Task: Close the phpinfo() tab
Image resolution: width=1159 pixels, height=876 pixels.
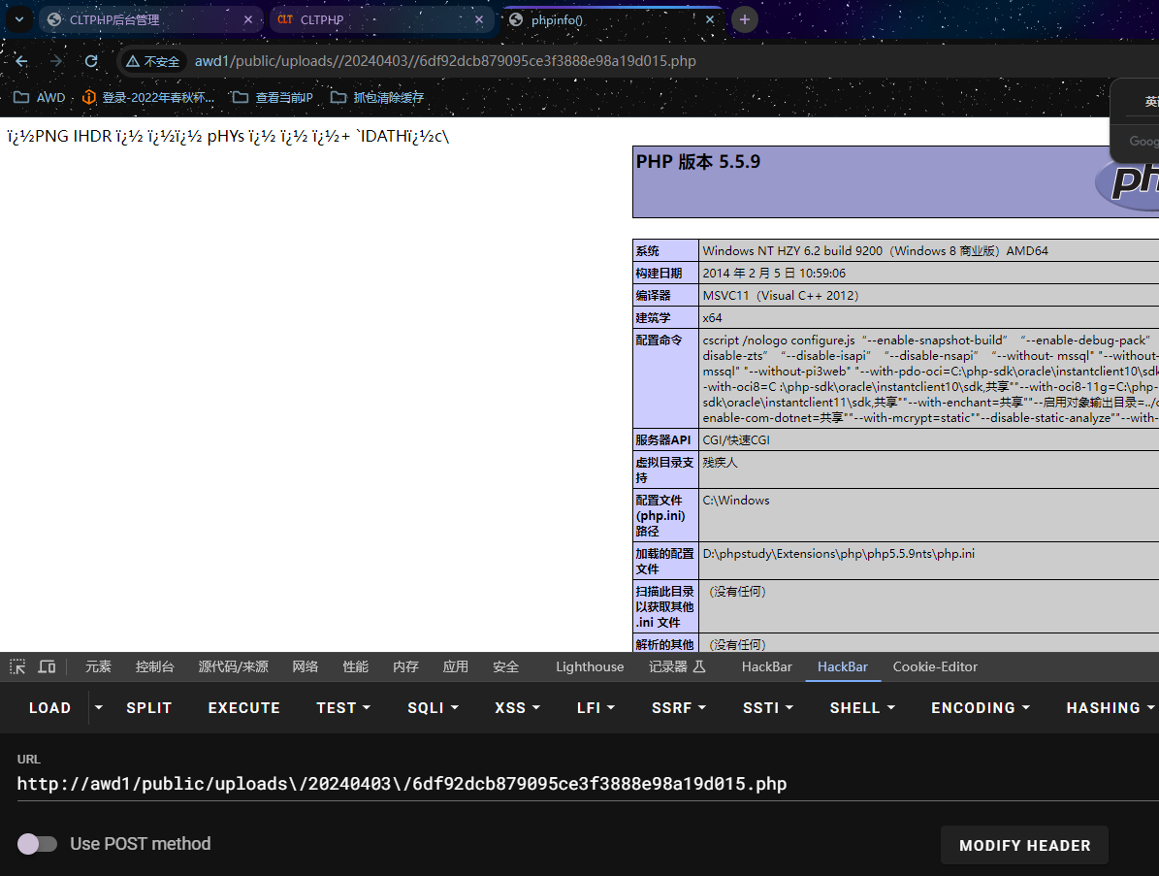Action: click(x=710, y=20)
